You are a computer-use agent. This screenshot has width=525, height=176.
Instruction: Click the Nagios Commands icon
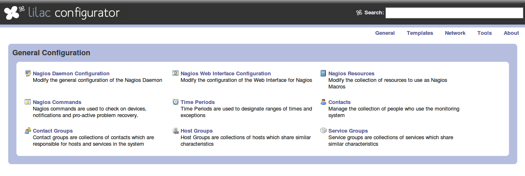(28, 102)
